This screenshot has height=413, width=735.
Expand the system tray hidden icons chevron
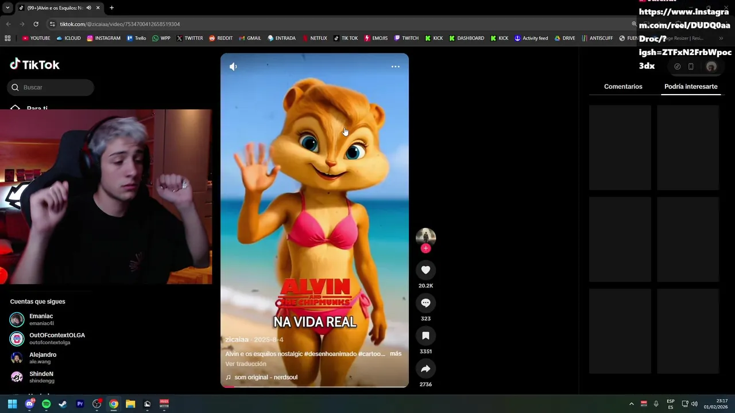[x=631, y=404]
